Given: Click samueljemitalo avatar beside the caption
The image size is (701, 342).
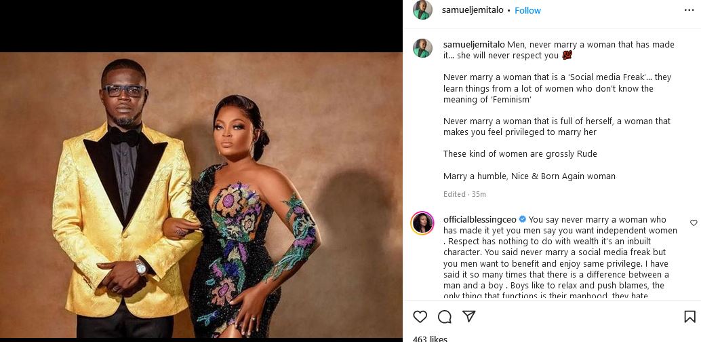Looking at the screenshot, I should (x=423, y=48).
